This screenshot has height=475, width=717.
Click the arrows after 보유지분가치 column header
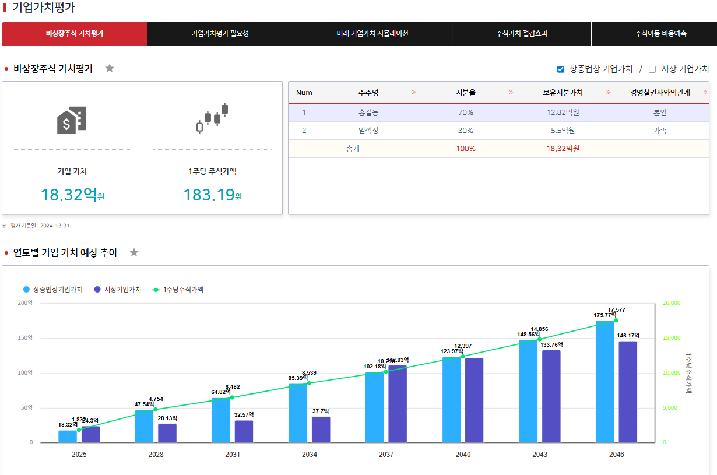tap(608, 93)
